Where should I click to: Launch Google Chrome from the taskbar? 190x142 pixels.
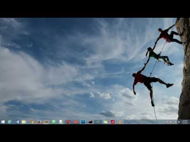pos(32,122)
